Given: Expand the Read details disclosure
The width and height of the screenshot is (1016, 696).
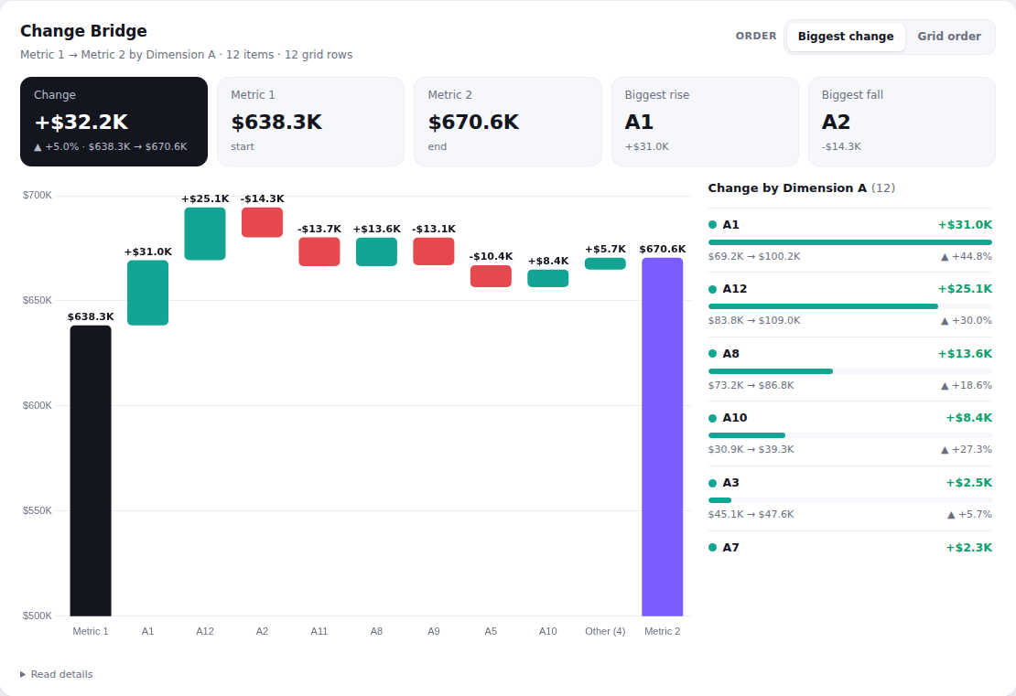Looking at the screenshot, I should tap(57, 674).
